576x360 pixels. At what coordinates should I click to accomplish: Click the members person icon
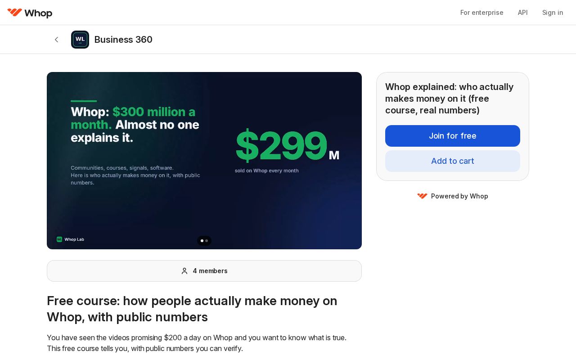(x=184, y=271)
